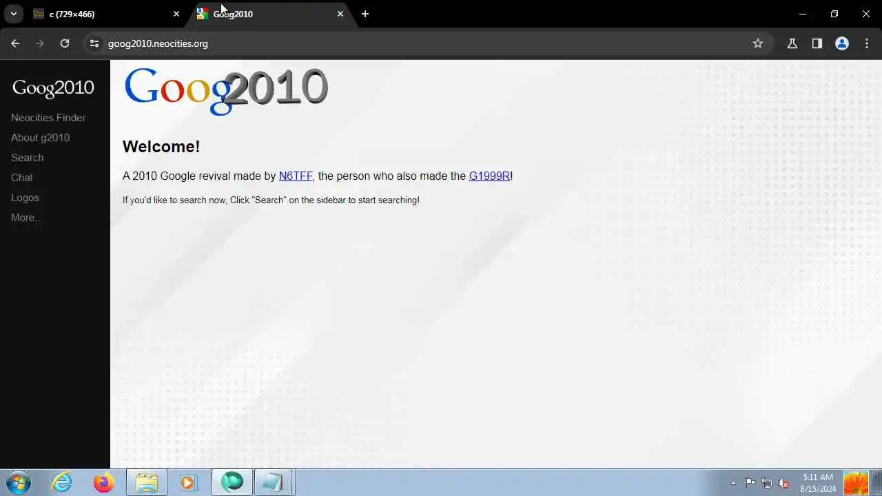The image size is (882, 496).
Task: Open a new browser tab
Action: (x=365, y=14)
